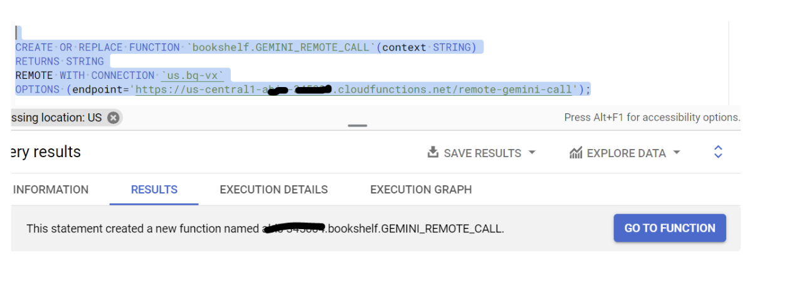Open the Save Results dropdown arrow

point(532,153)
